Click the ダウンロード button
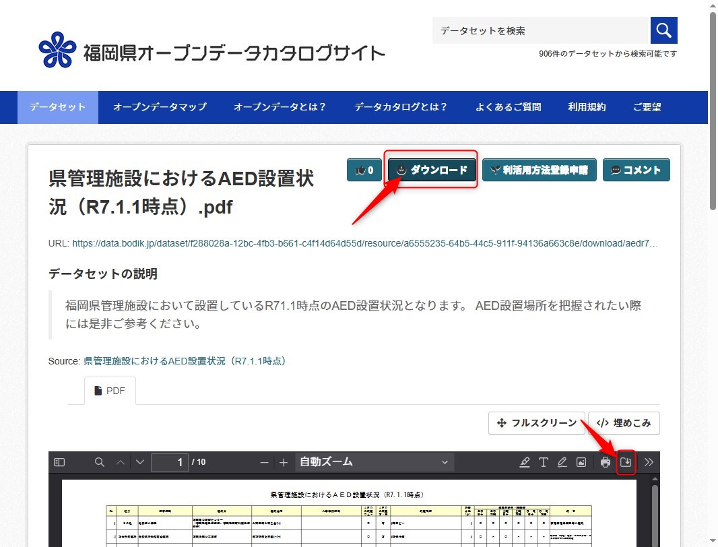The width and height of the screenshot is (718, 547). pyautogui.click(x=431, y=170)
